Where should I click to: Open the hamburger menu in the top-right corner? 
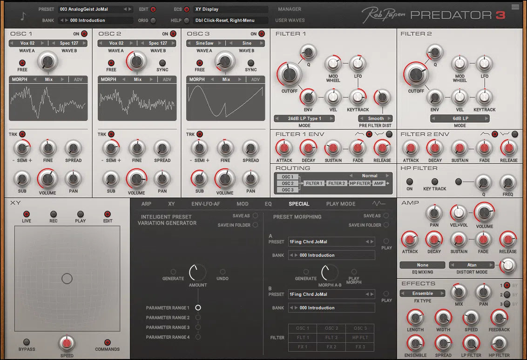(514, 7)
